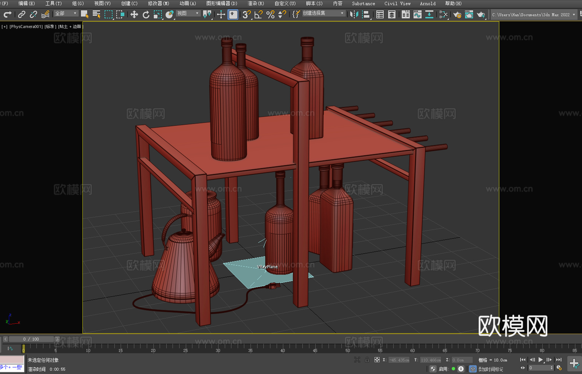Click Bind to Space Warp icon

45,14
